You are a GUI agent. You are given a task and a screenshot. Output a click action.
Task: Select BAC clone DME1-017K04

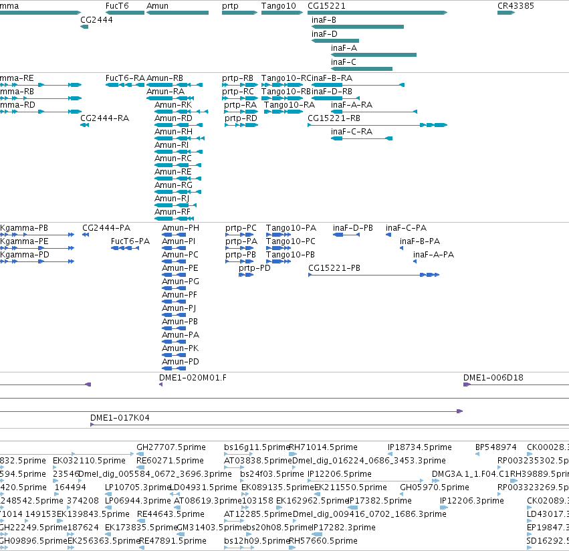pos(330,425)
